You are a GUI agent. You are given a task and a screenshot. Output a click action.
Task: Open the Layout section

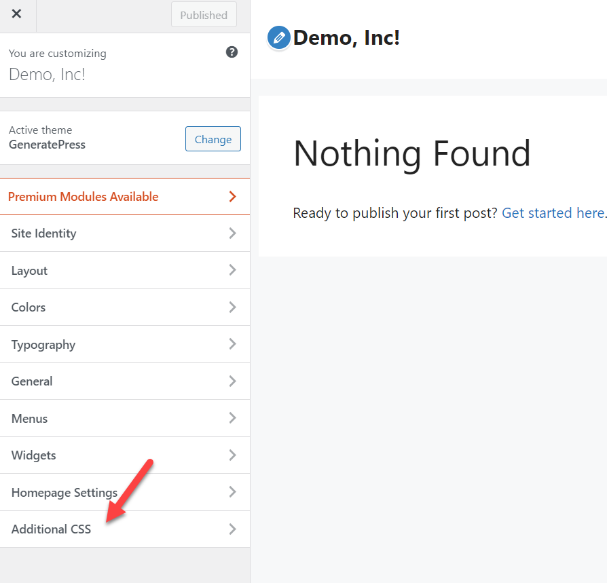coord(125,270)
